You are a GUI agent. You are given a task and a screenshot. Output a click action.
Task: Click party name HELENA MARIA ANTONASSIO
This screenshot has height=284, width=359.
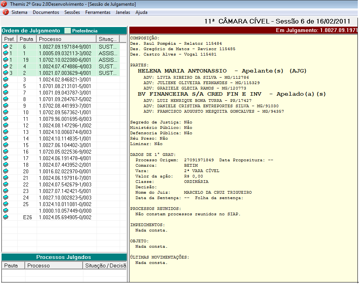(182, 71)
